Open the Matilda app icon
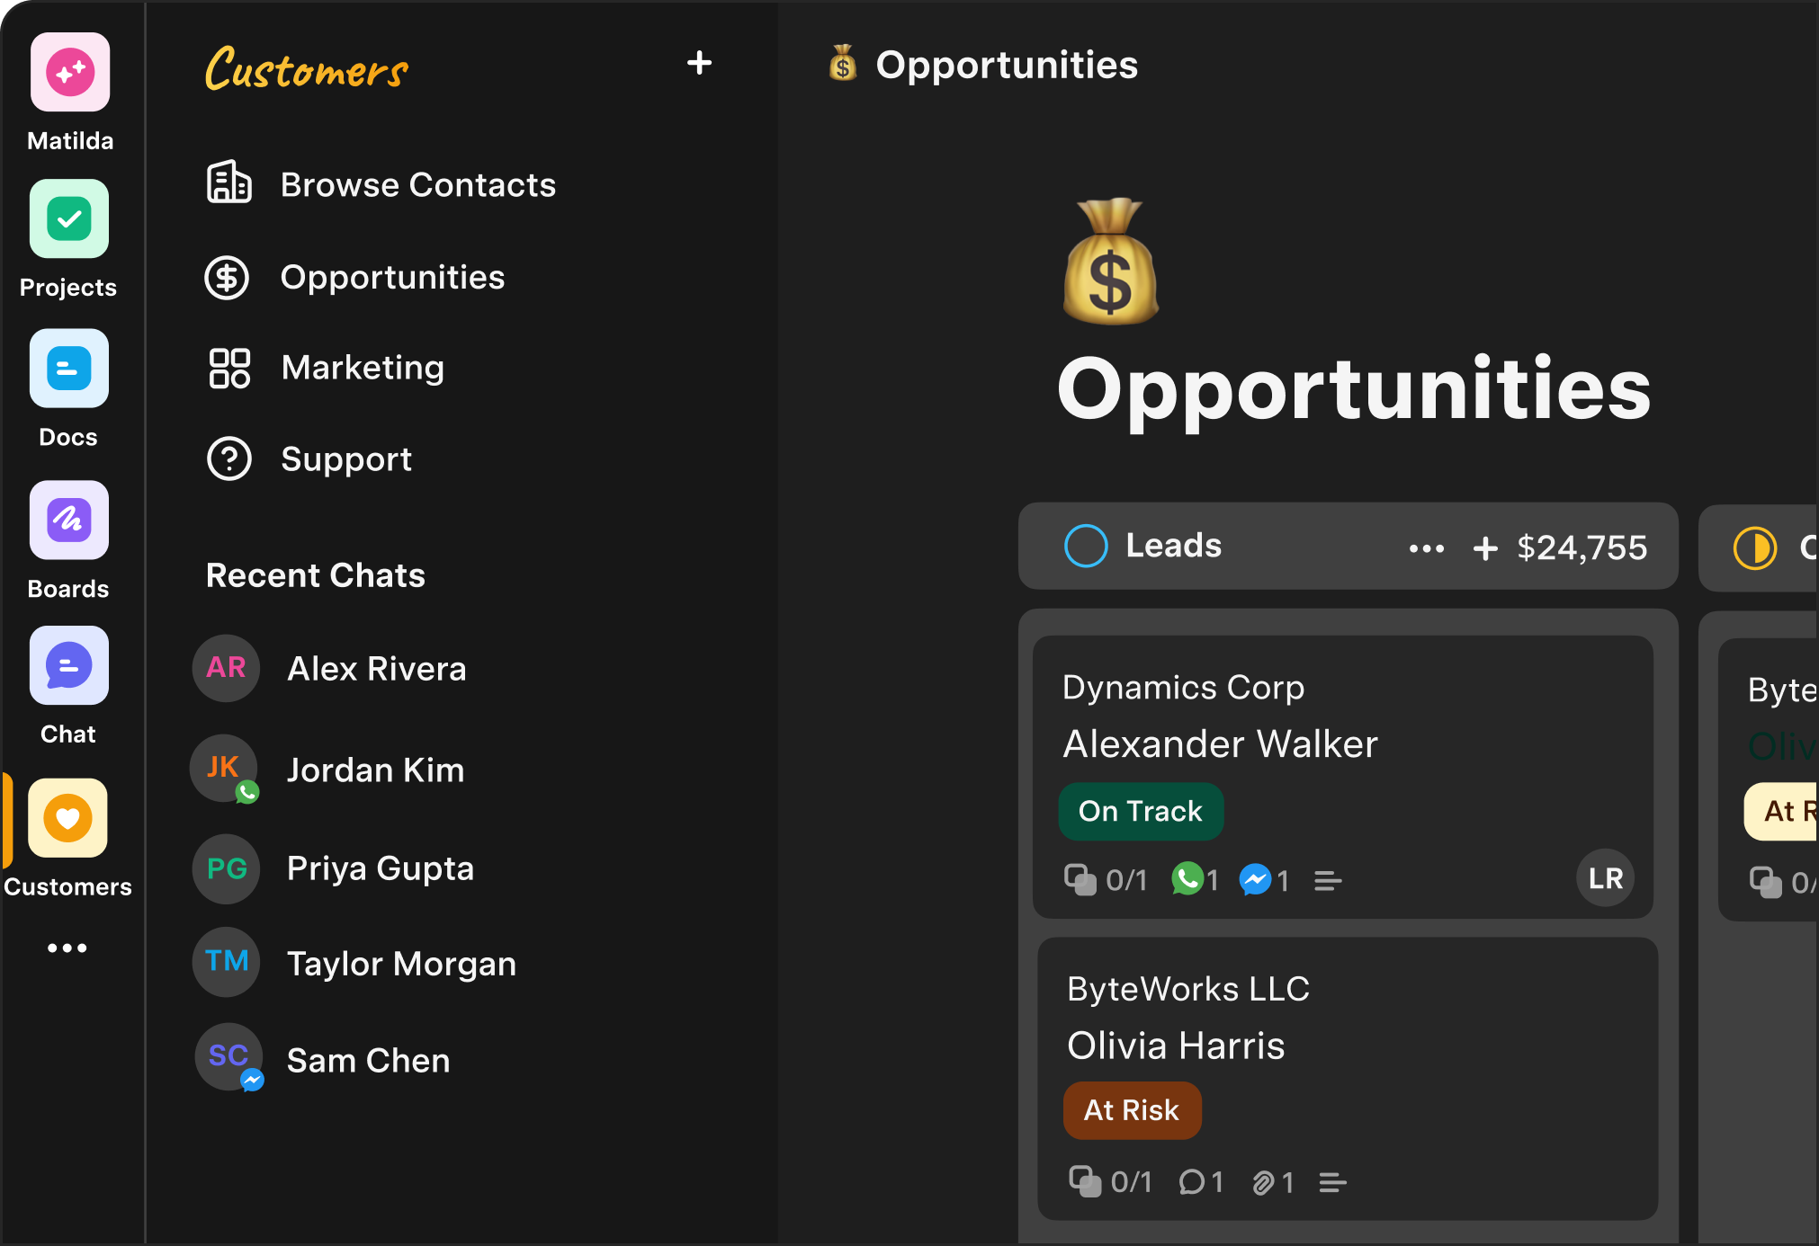Screen dimensions: 1819x1246 point(69,73)
